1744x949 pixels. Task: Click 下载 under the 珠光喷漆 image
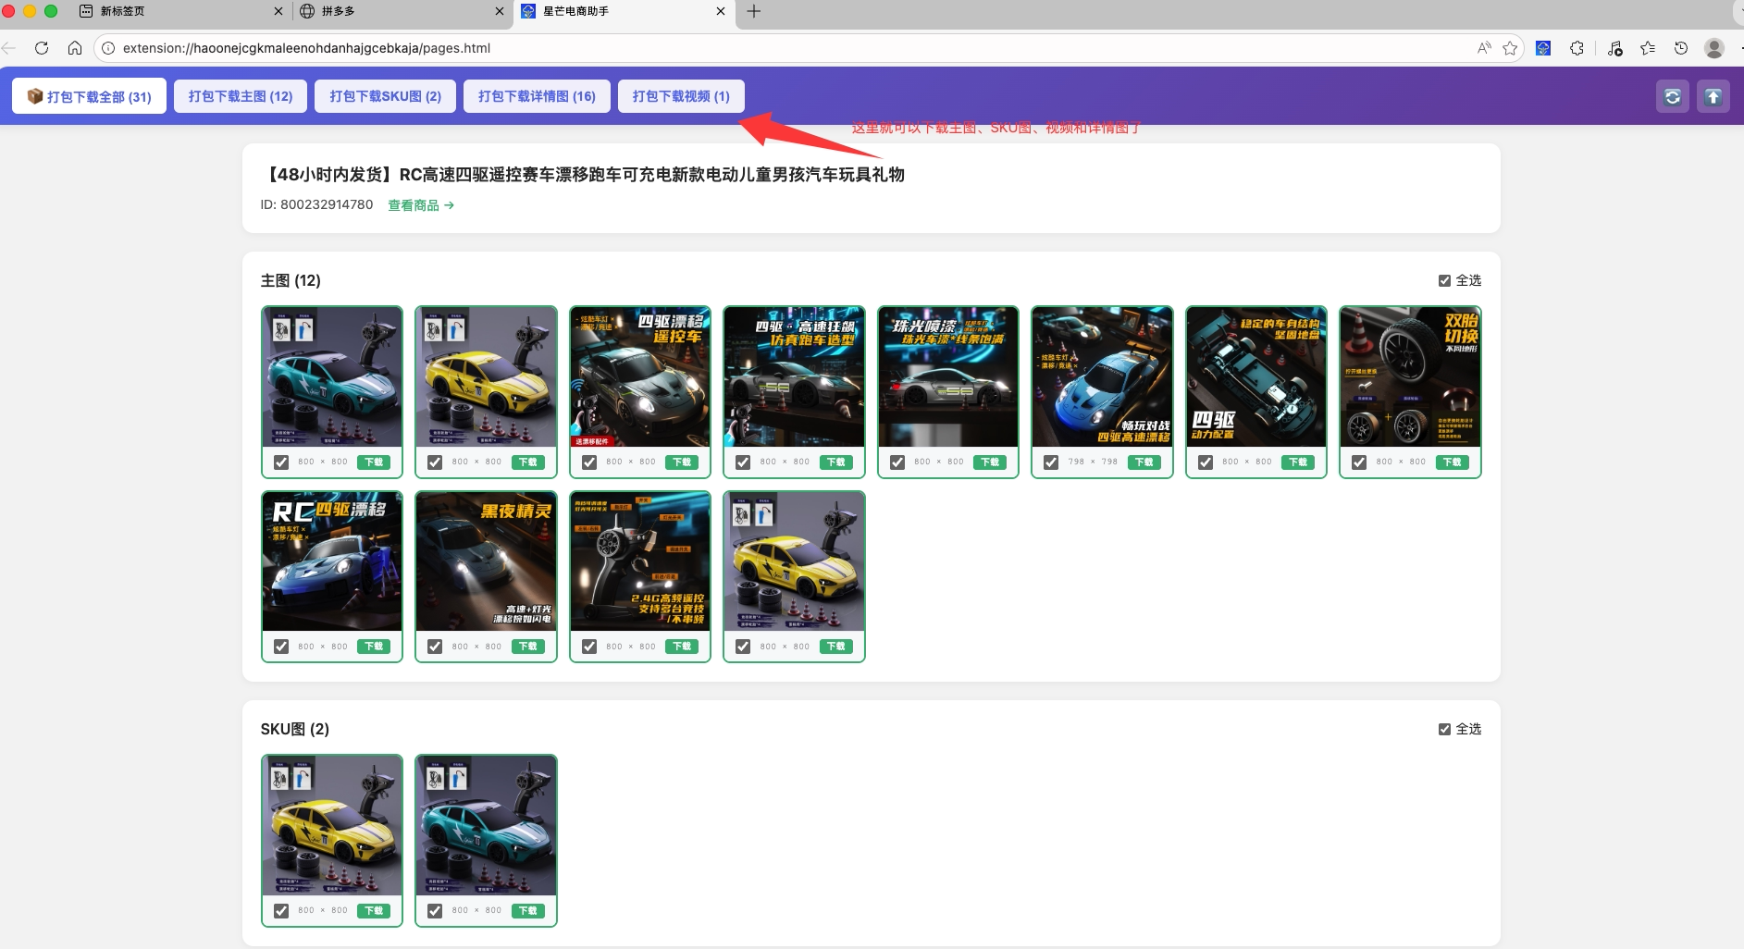[990, 462]
